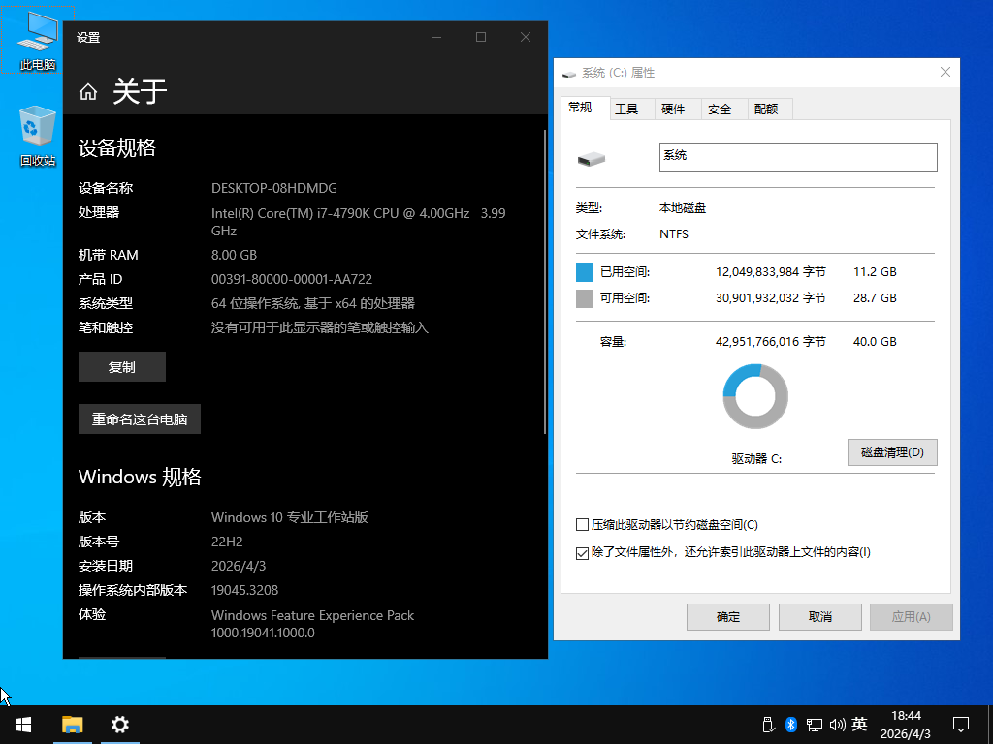The height and width of the screenshot is (744, 993).
Task: Click product ID 00391-80000-00001-AA722
Action: coord(292,279)
